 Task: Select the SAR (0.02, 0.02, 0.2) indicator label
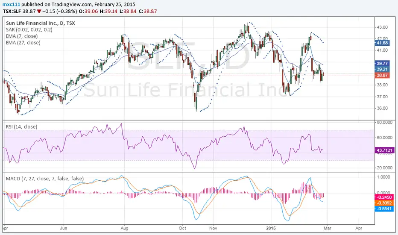point(29,29)
